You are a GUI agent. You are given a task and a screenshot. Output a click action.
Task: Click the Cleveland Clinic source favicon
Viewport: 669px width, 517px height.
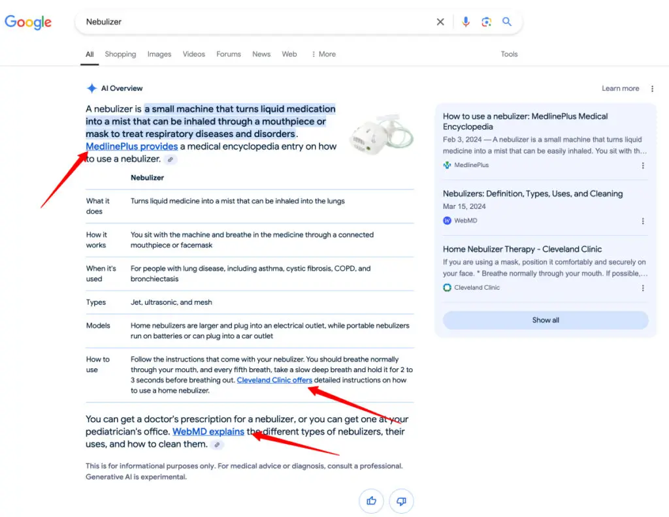pos(447,287)
